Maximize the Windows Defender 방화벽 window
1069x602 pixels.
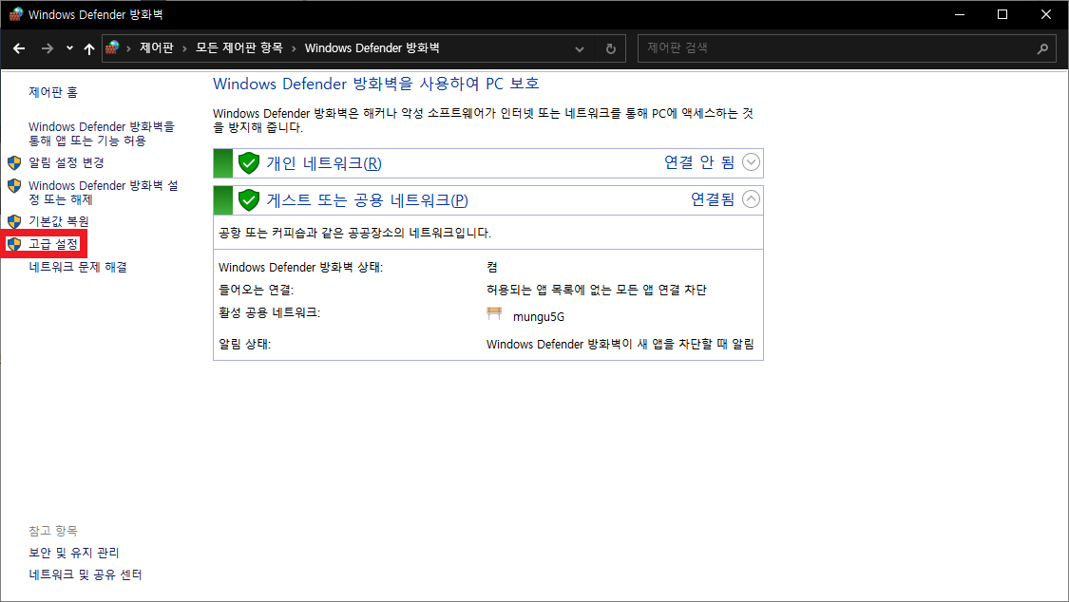click(x=1002, y=14)
